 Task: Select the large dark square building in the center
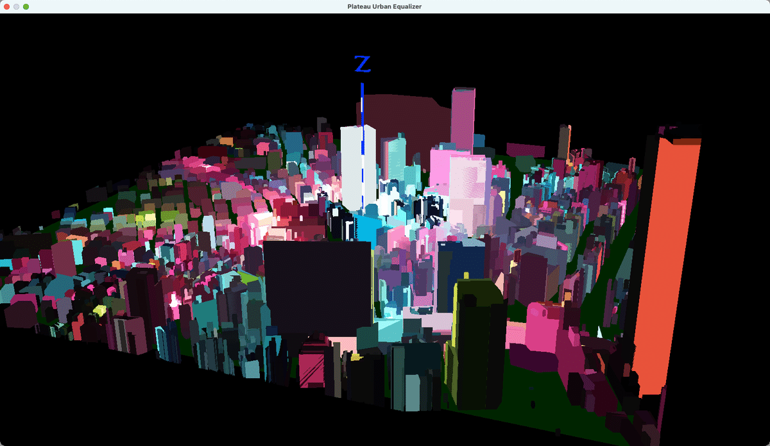(318, 287)
